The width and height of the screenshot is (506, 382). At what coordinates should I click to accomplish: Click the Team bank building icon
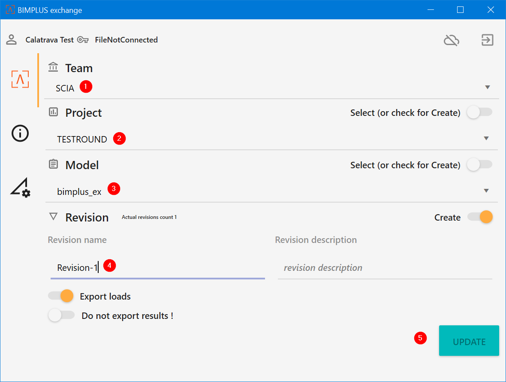(x=54, y=67)
